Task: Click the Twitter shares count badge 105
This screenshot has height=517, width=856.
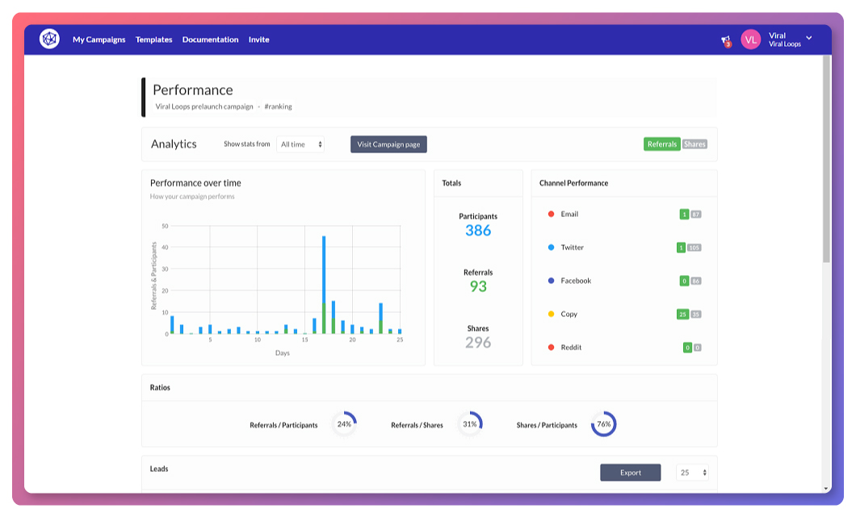Action: point(694,248)
